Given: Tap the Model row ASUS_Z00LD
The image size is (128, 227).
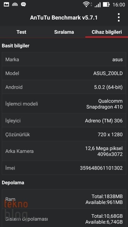Looking at the screenshot, I should [64, 73].
